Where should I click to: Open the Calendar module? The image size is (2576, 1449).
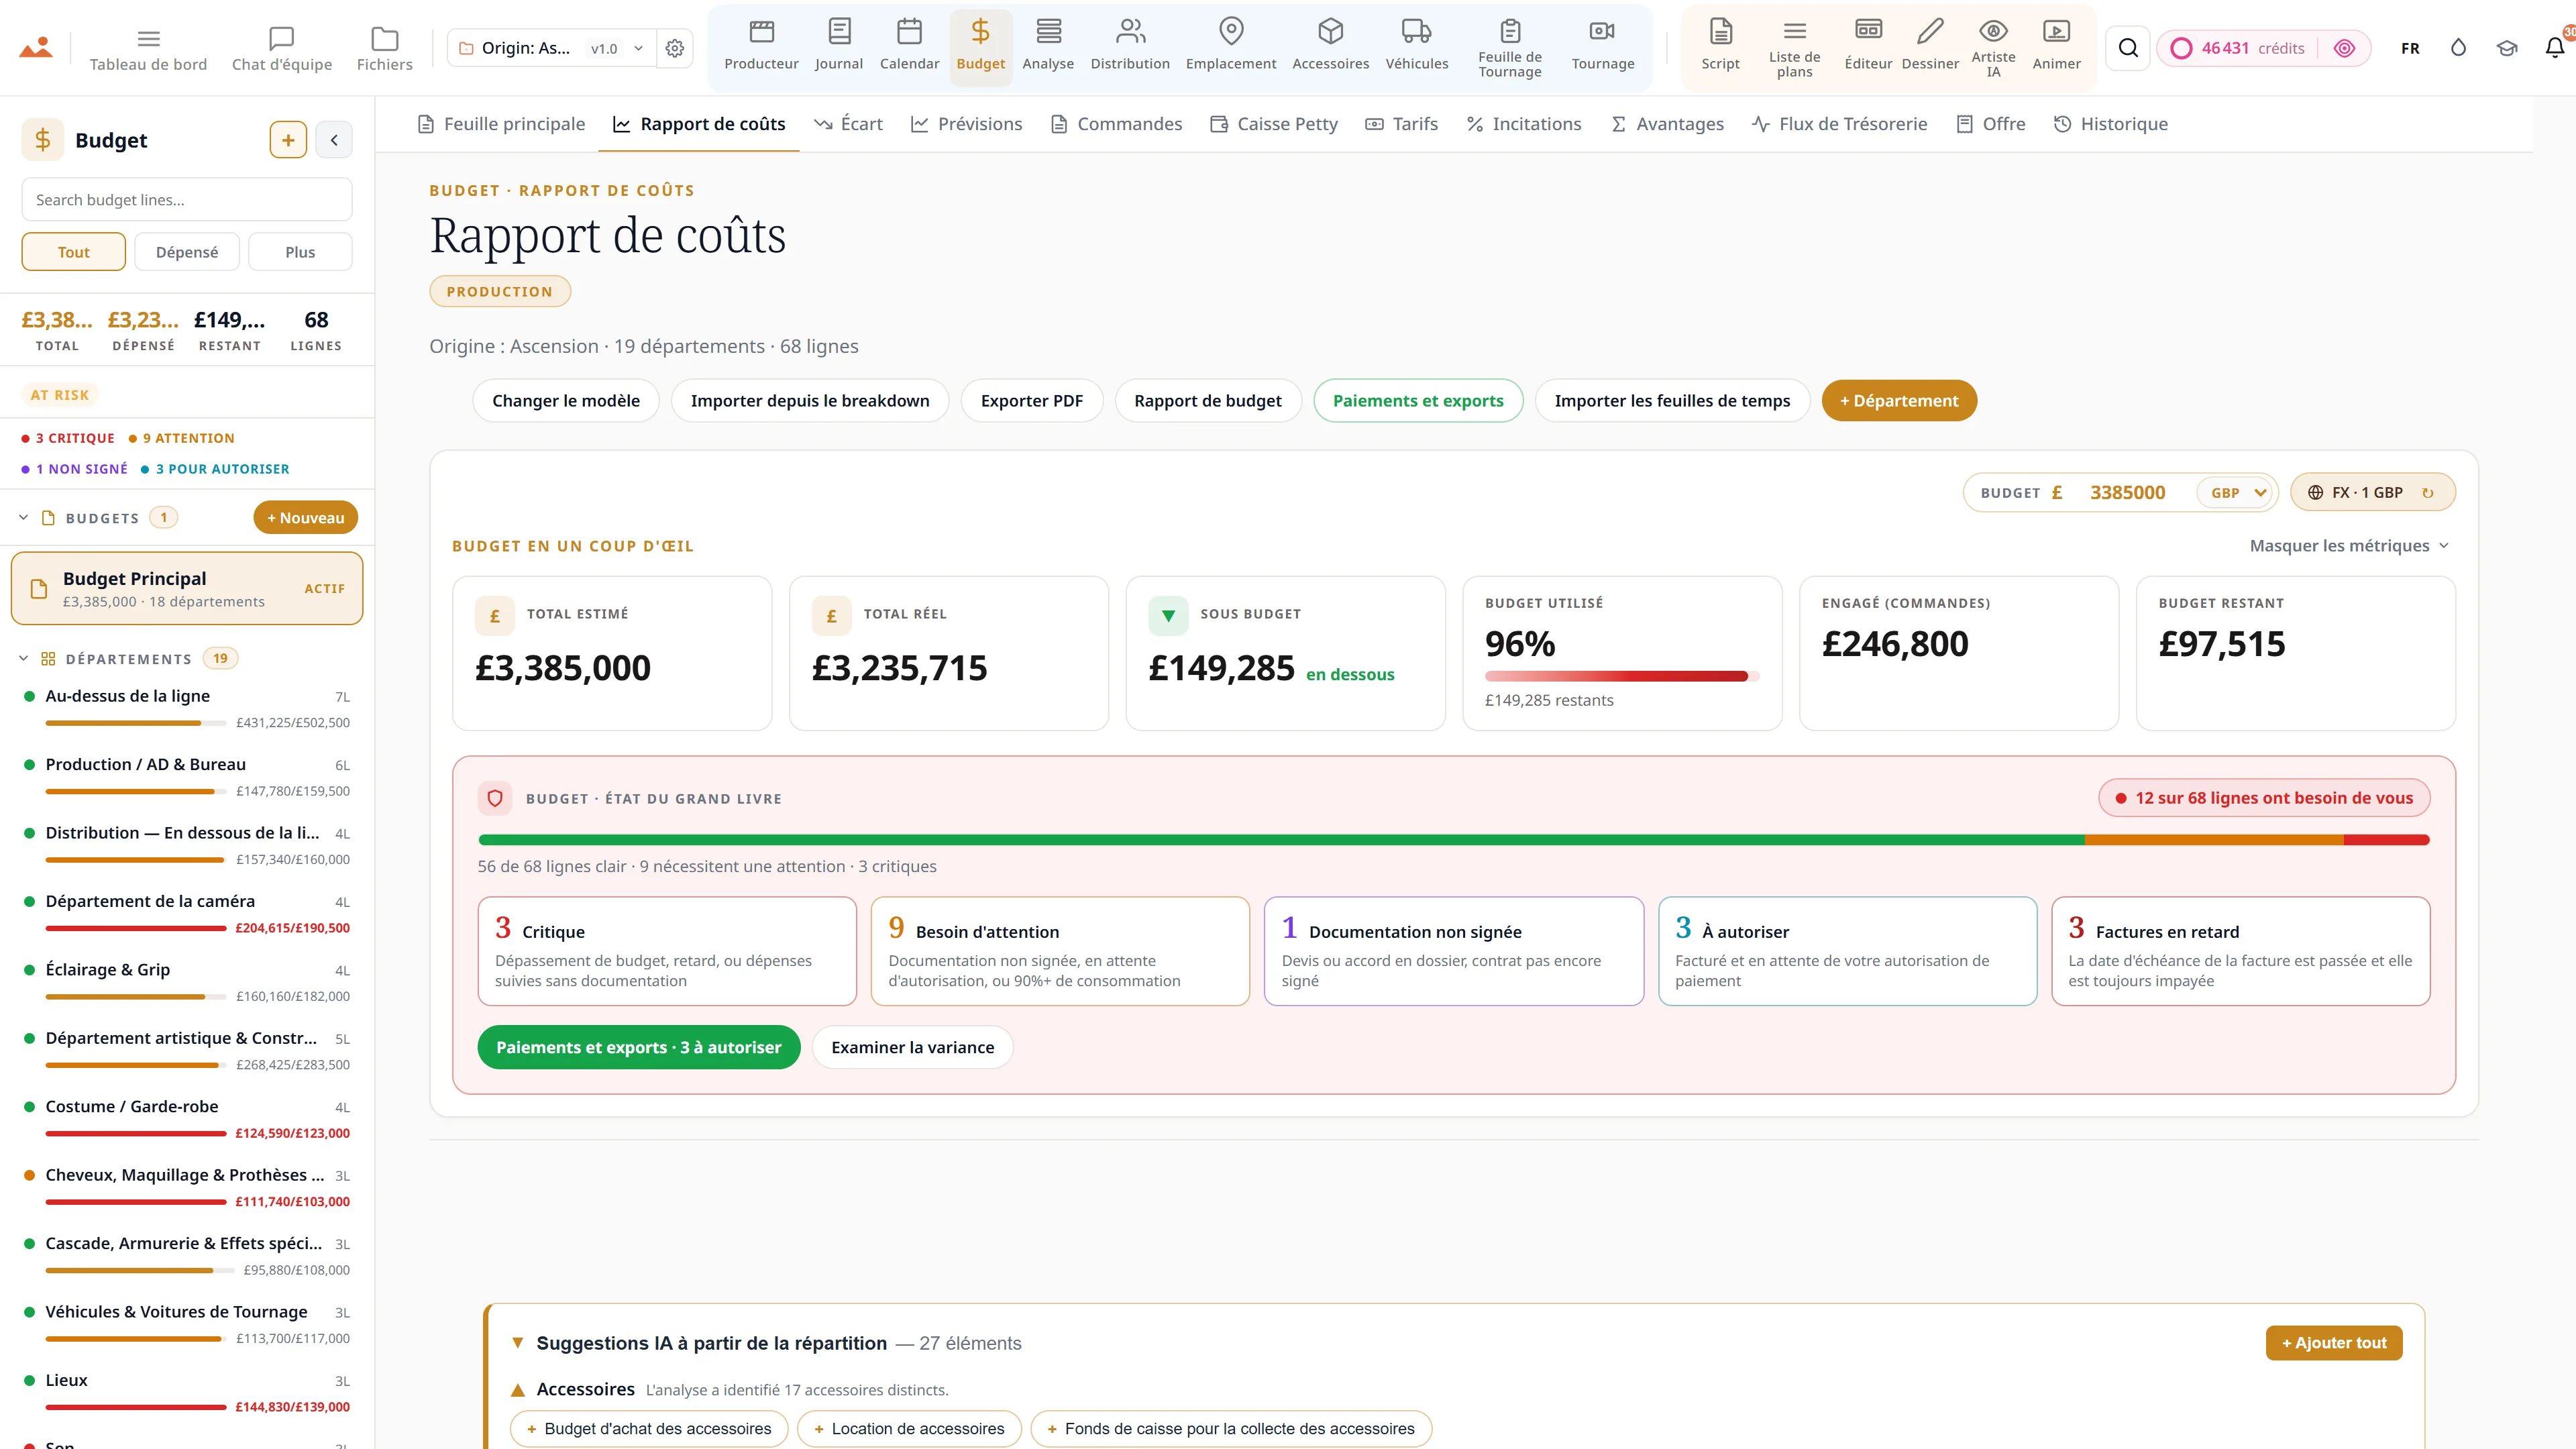(909, 46)
